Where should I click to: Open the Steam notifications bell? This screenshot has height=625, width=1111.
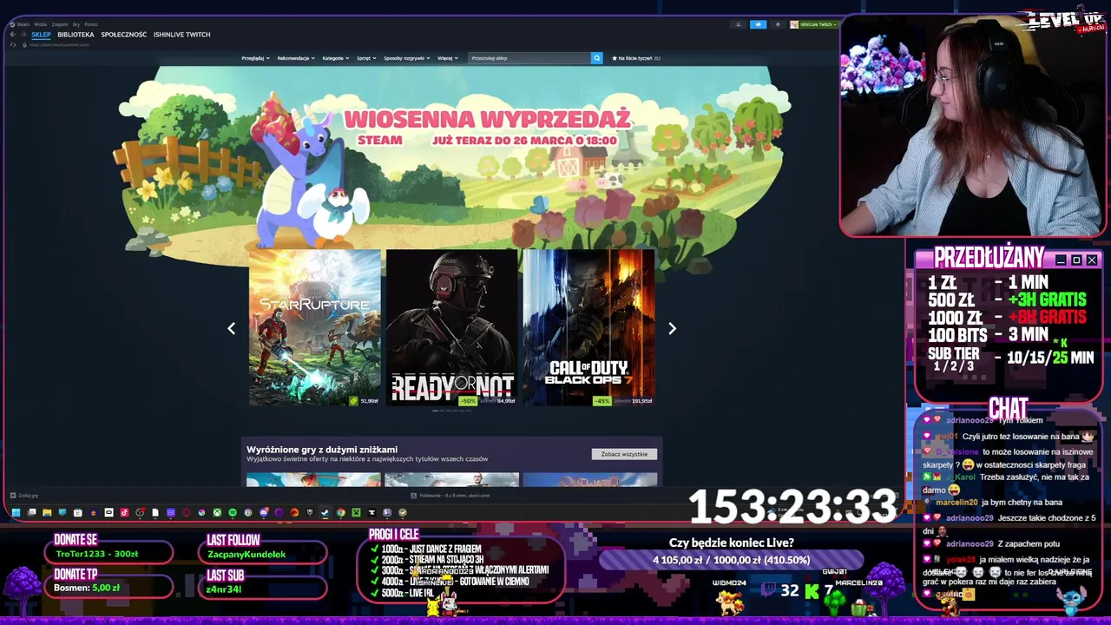click(778, 24)
